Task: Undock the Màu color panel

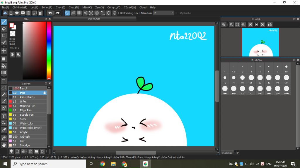Action: tap(46, 19)
